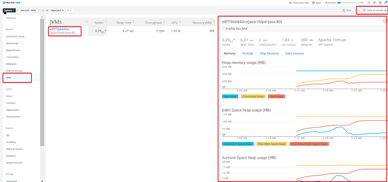Open the feedback chat icon

[380, 3]
